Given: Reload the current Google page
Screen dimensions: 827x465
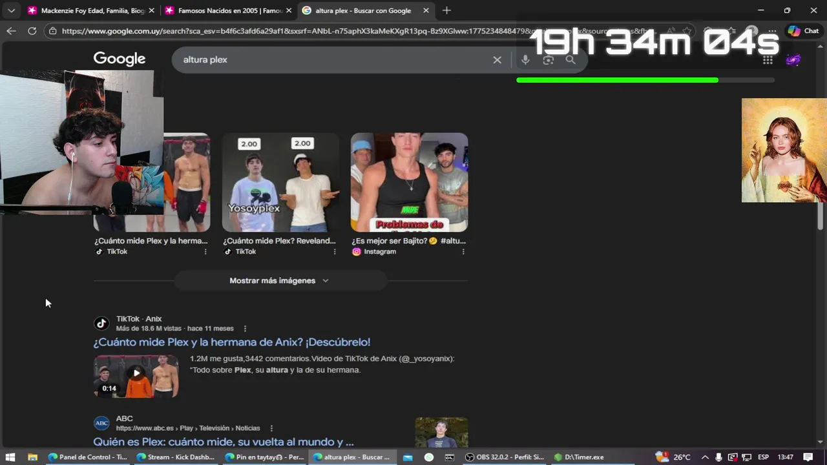Looking at the screenshot, I should coord(32,30).
